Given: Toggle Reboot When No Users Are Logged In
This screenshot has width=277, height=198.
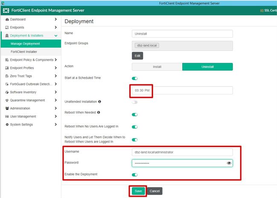Looking at the screenshot, I should [134, 127].
